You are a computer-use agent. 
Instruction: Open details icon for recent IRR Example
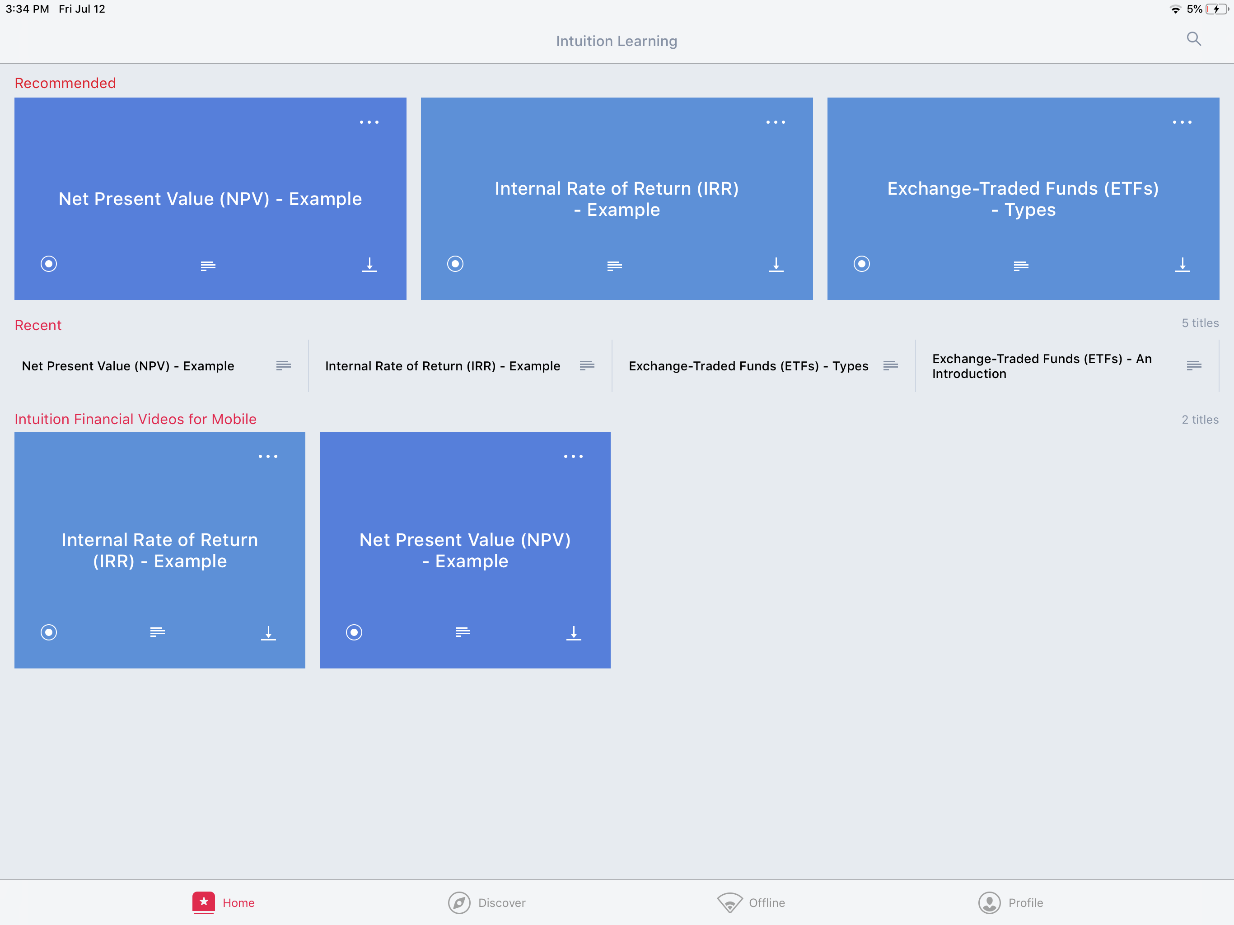(587, 365)
